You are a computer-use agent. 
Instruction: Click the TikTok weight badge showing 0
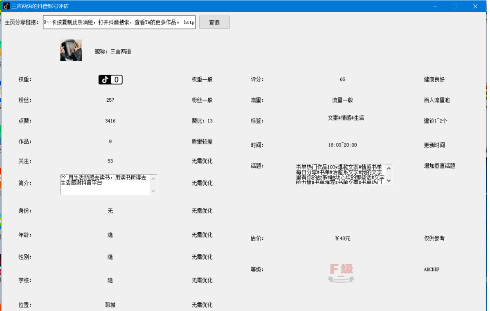(x=110, y=80)
